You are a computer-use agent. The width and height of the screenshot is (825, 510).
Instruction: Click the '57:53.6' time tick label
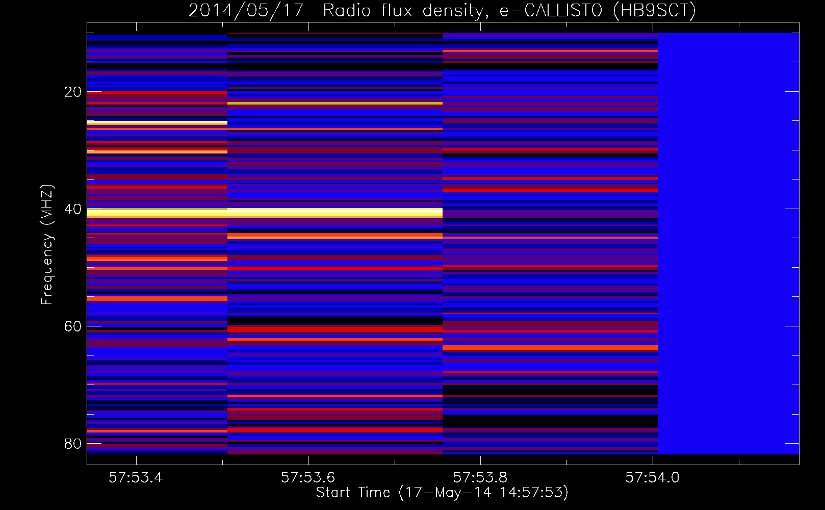point(308,477)
